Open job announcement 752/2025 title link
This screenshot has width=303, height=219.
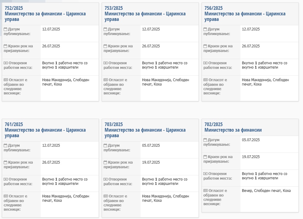[45, 14]
